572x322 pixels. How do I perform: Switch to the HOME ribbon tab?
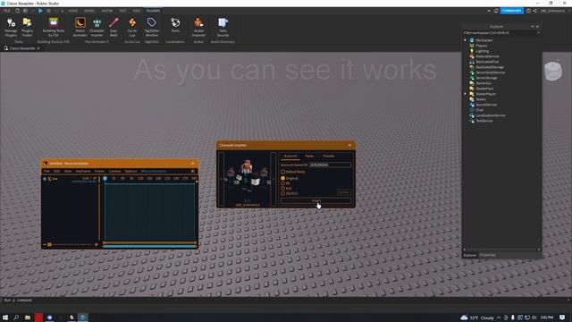coord(73,11)
